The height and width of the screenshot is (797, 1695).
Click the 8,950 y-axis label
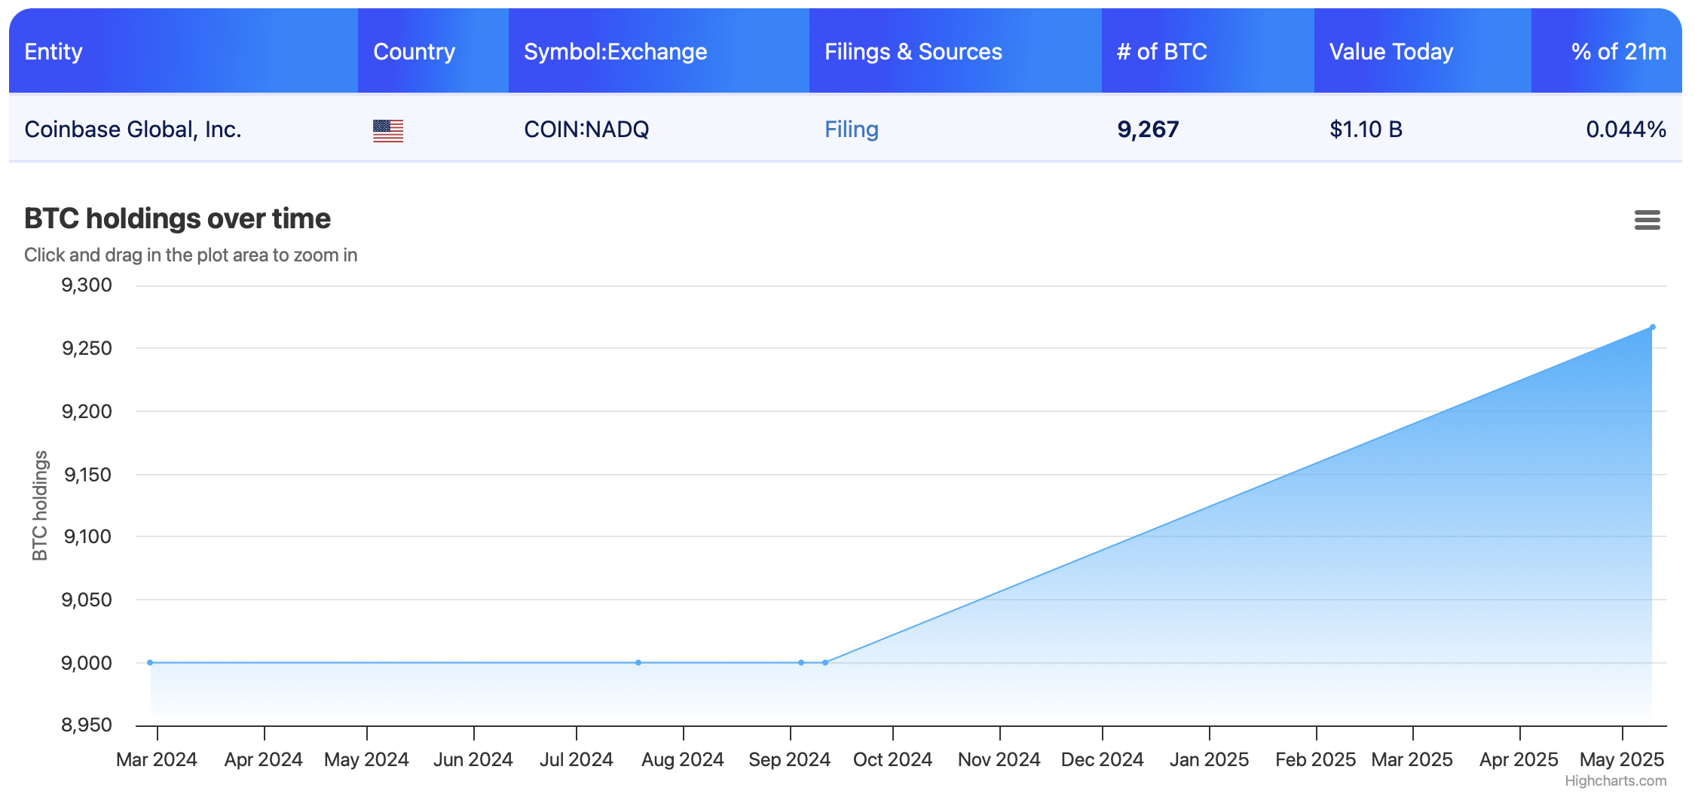click(x=87, y=725)
